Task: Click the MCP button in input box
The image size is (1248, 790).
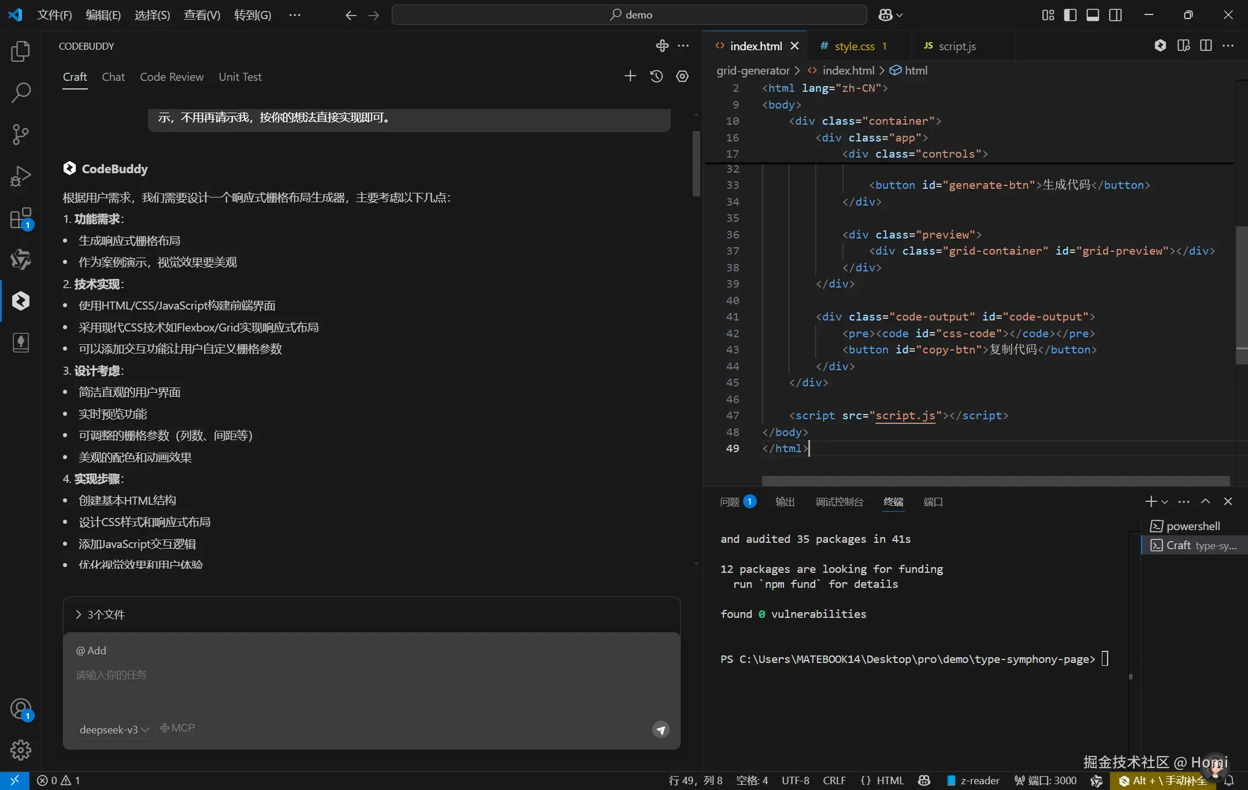Action: (x=177, y=728)
